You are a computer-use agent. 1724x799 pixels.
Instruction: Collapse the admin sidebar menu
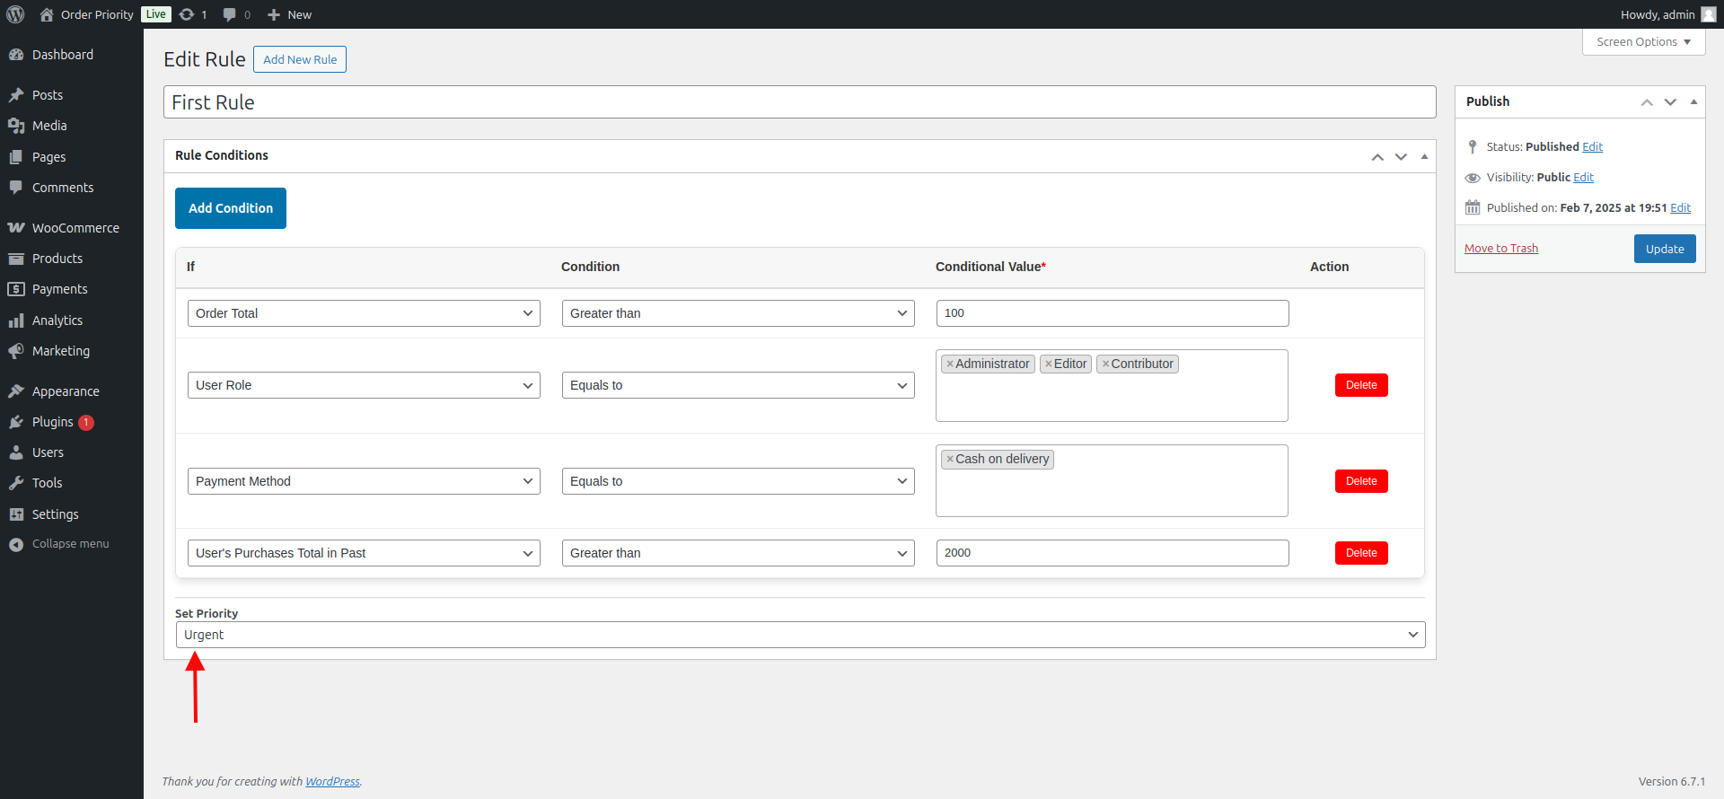coord(70,544)
